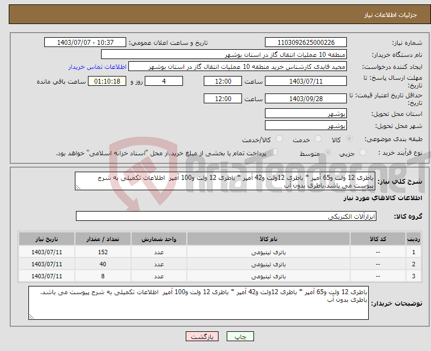Click باتری لیتیومی in row 1
This screenshot has height=351, width=431.
268,252
